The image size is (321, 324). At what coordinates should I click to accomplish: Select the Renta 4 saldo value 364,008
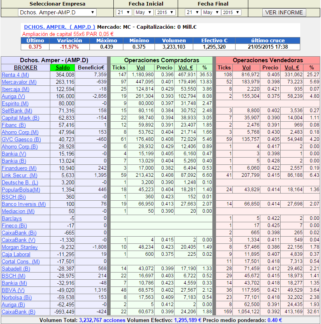click(x=65, y=75)
